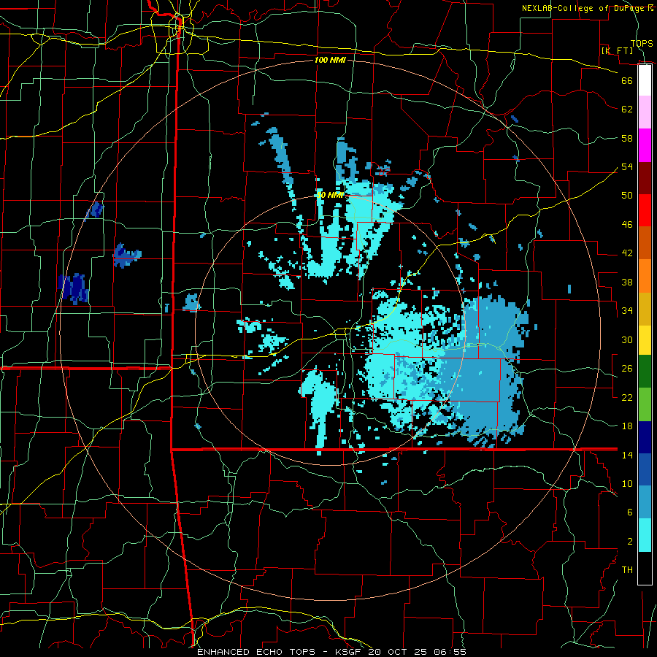Click the "100 NMI" range ring label
This screenshot has height=657, width=657.
coord(330,60)
